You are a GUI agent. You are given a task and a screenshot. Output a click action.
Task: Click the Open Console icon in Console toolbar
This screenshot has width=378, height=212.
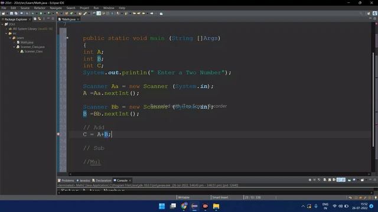coord(362,180)
